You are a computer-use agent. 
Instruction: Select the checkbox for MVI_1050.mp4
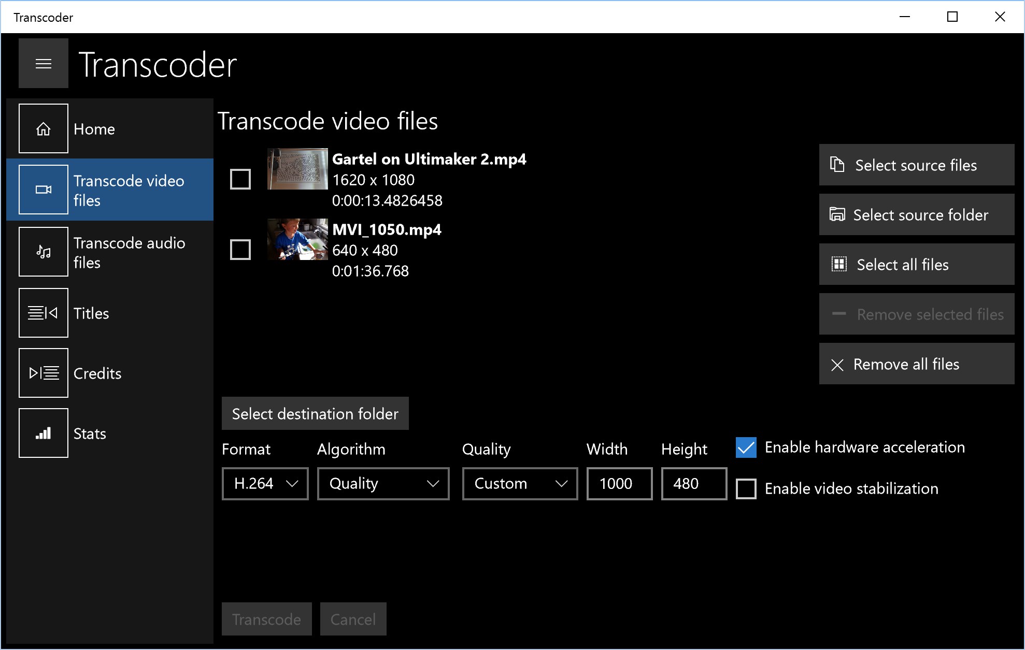[240, 250]
